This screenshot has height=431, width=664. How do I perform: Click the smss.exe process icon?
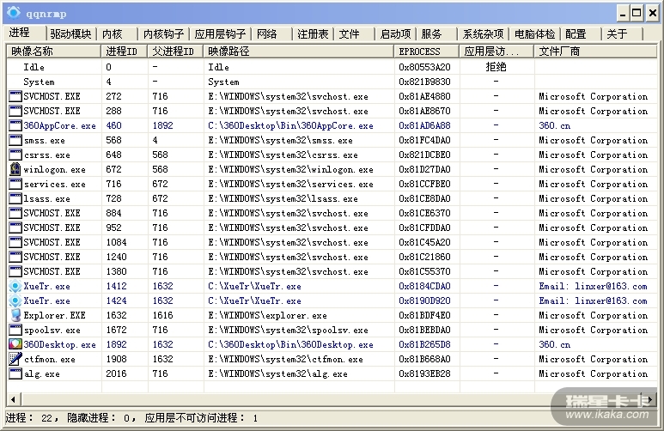coord(15,140)
